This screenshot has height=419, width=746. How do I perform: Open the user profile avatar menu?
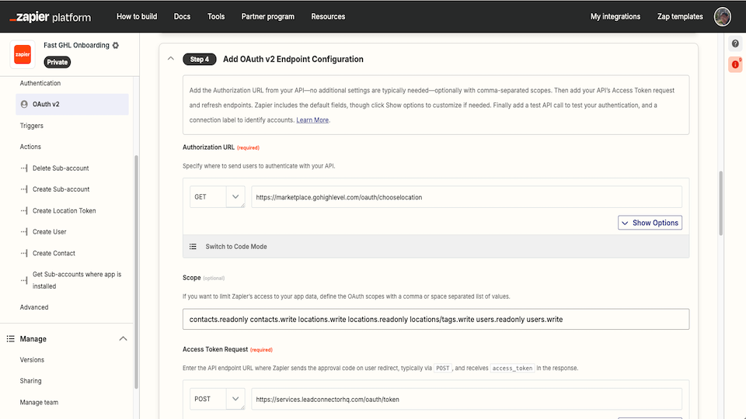(722, 16)
